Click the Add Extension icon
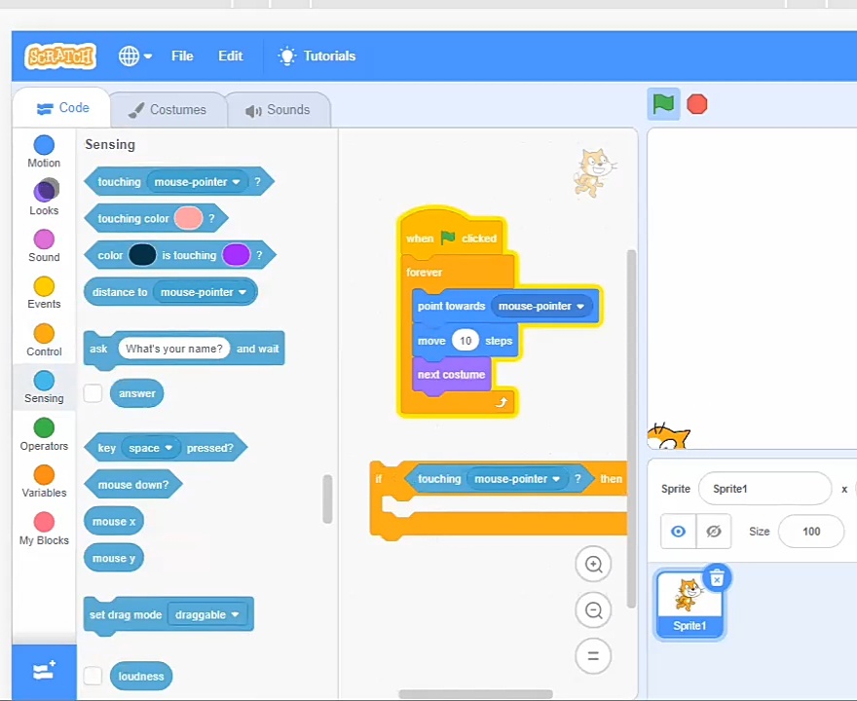Image resolution: width=857 pixels, height=701 pixels. 44,672
